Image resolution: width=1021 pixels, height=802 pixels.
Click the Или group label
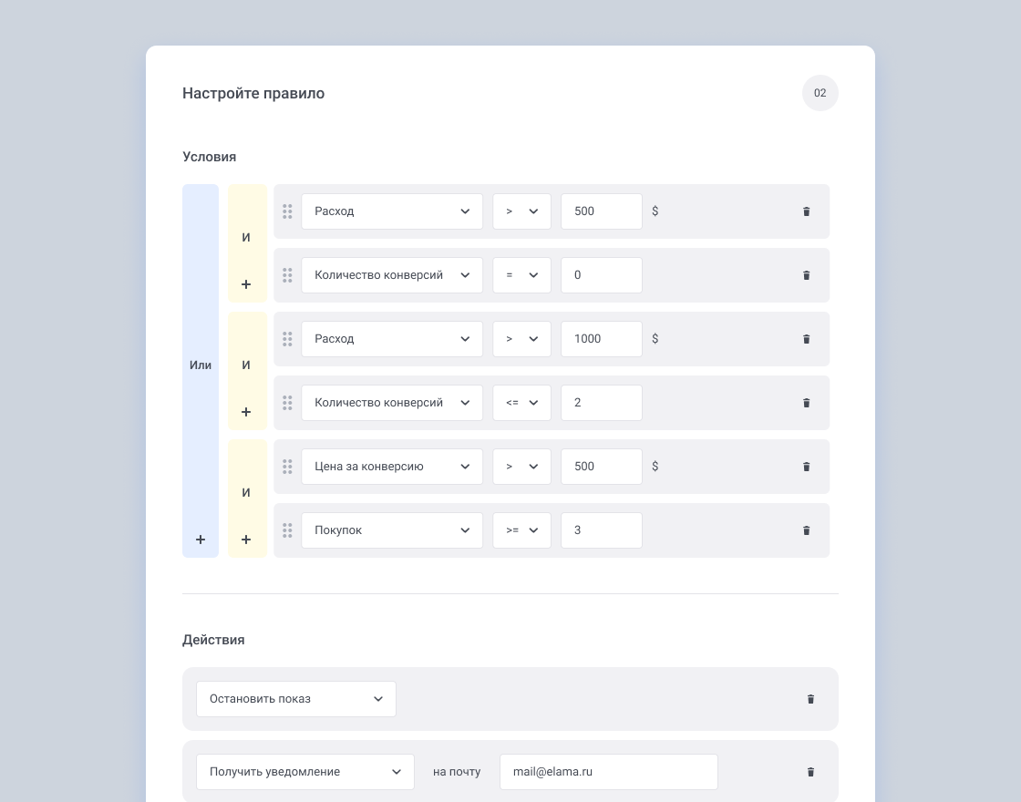[201, 365]
